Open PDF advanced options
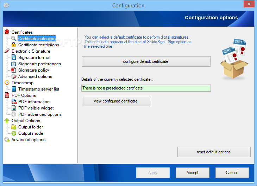 click(x=40, y=114)
